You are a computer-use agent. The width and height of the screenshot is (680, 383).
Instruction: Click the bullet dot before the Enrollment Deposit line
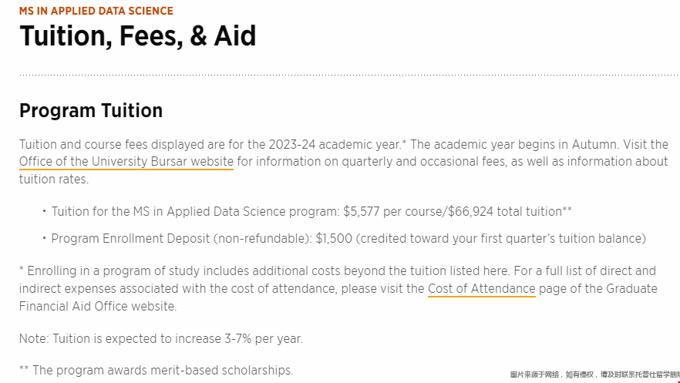tap(44, 238)
